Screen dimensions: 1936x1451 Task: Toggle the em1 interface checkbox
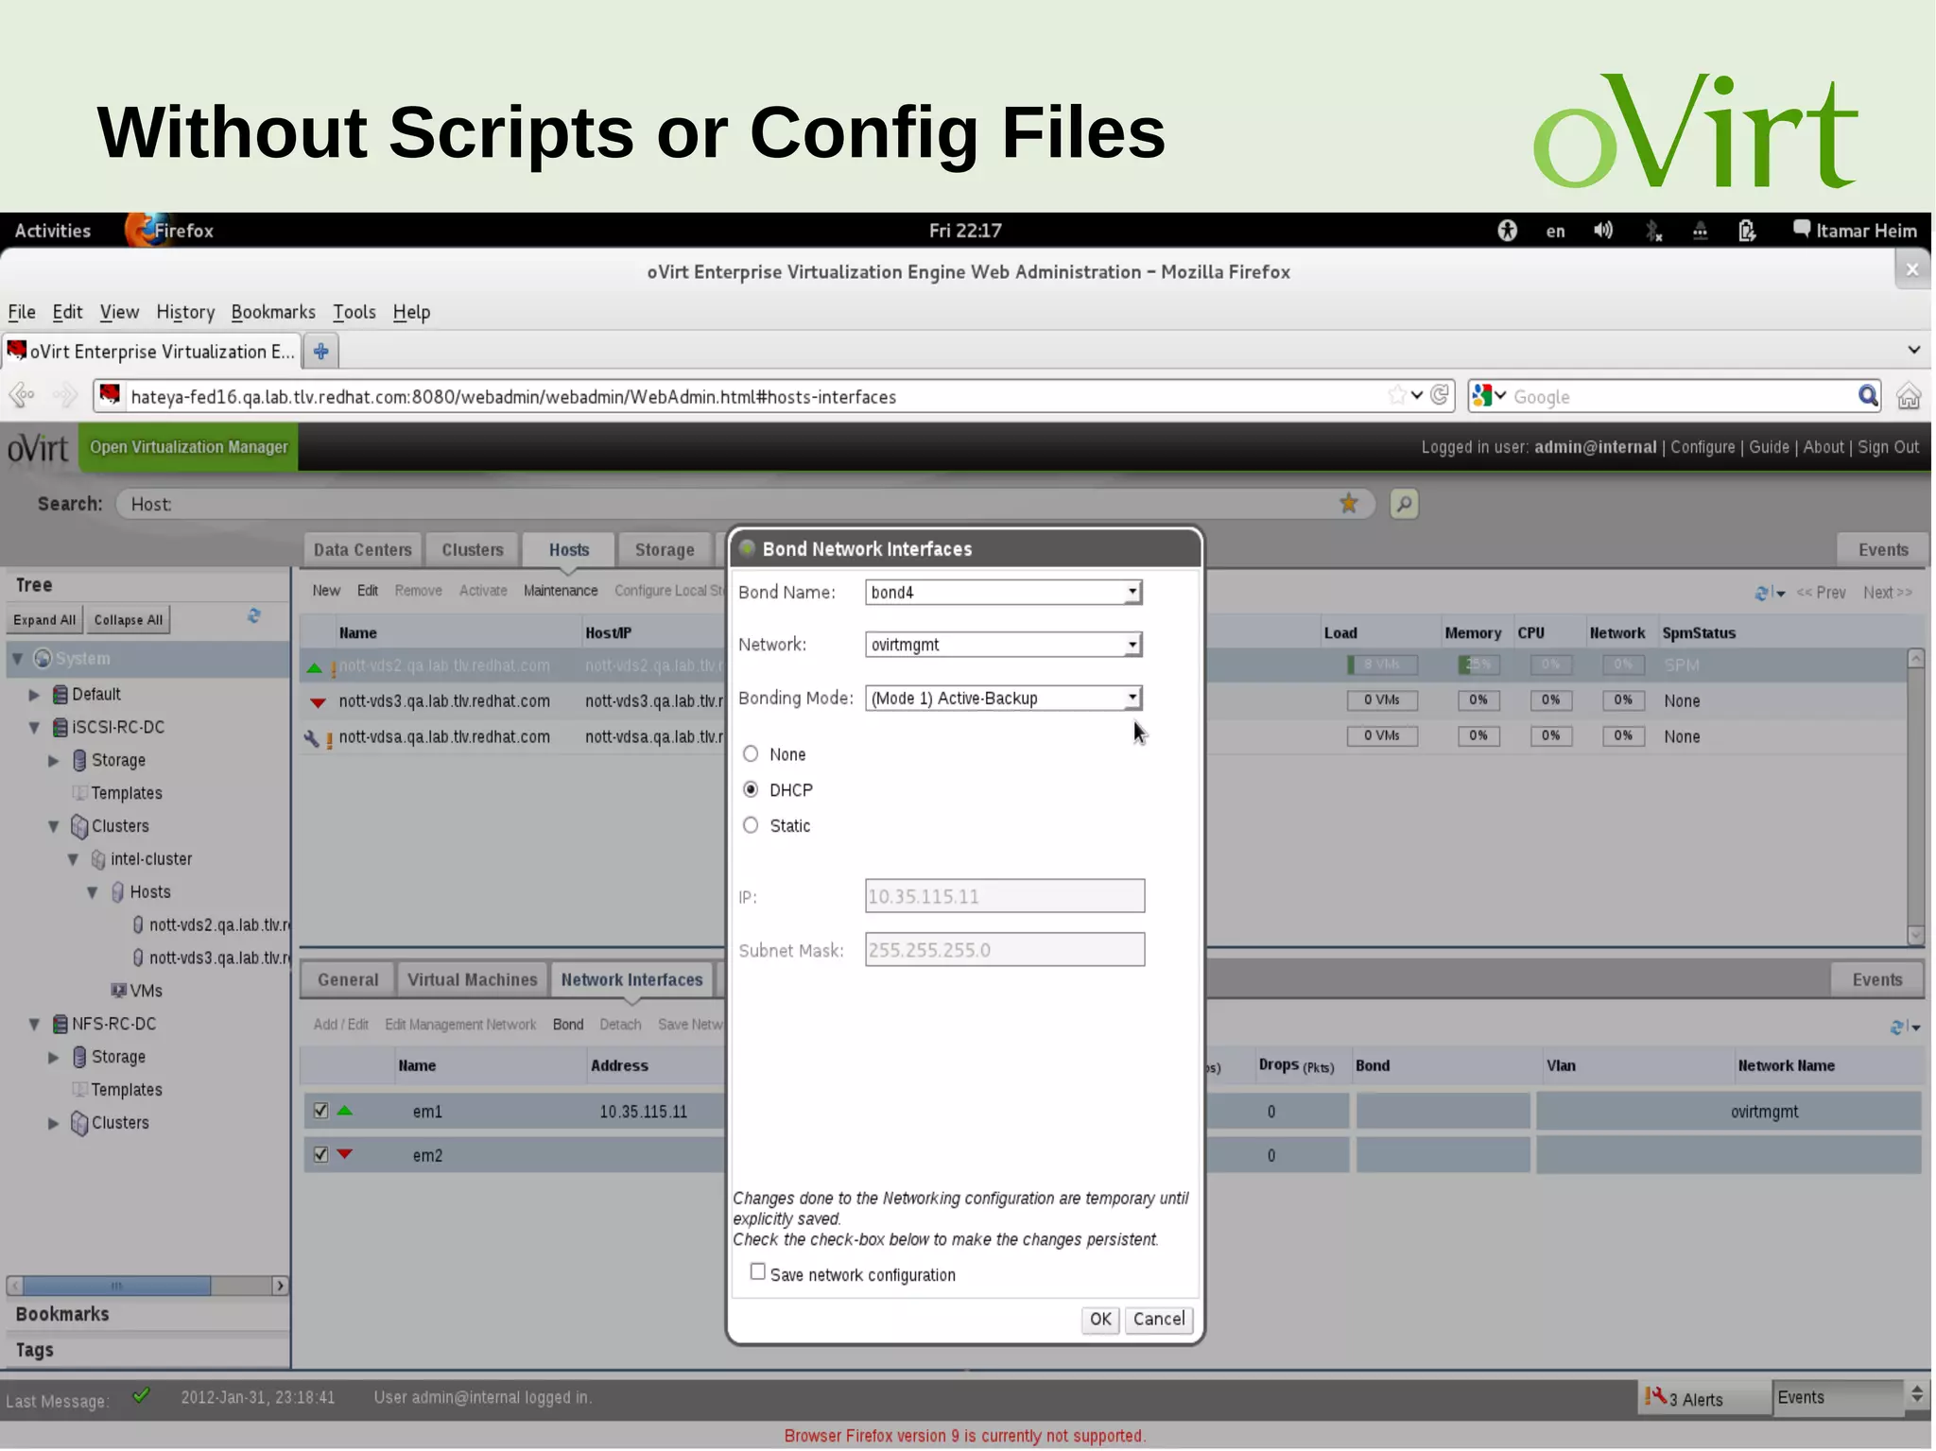(x=320, y=1111)
